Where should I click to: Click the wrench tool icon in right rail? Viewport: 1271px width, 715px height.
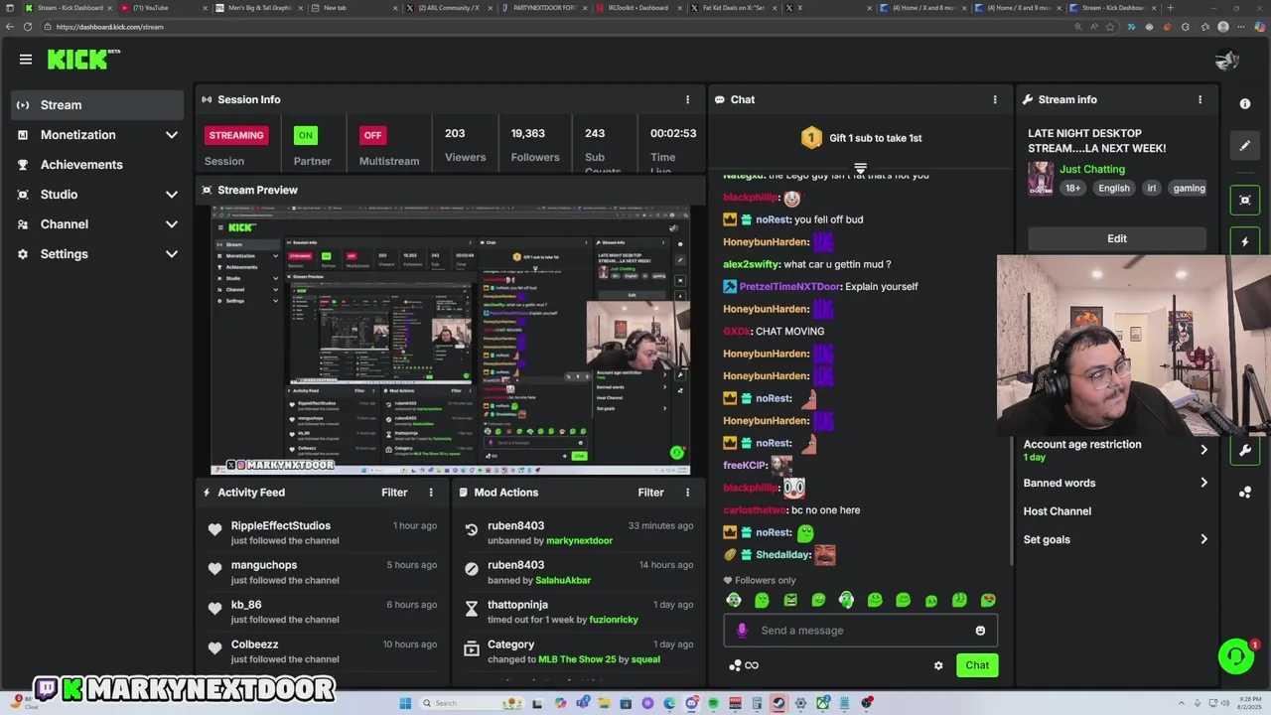tap(1245, 450)
